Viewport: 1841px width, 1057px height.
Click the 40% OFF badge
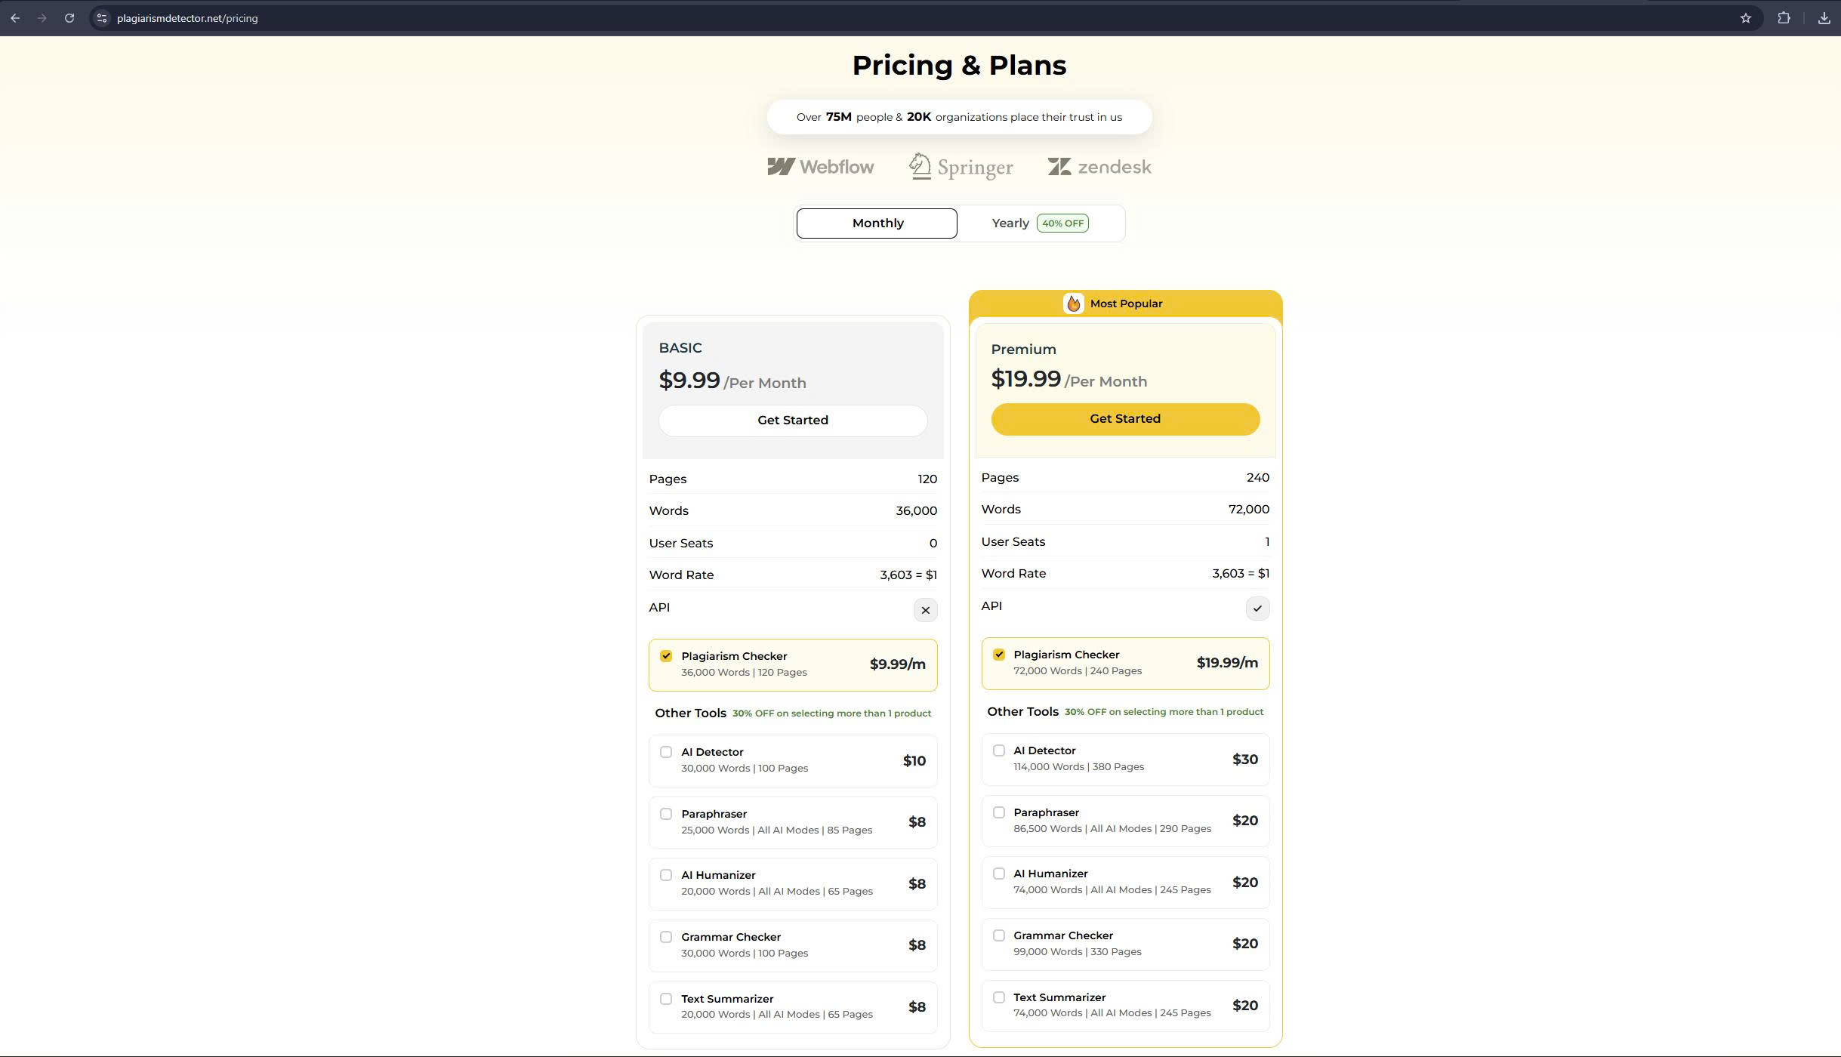[x=1062, y=223]
